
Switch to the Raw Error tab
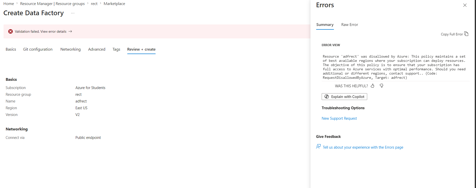[350, 25]
